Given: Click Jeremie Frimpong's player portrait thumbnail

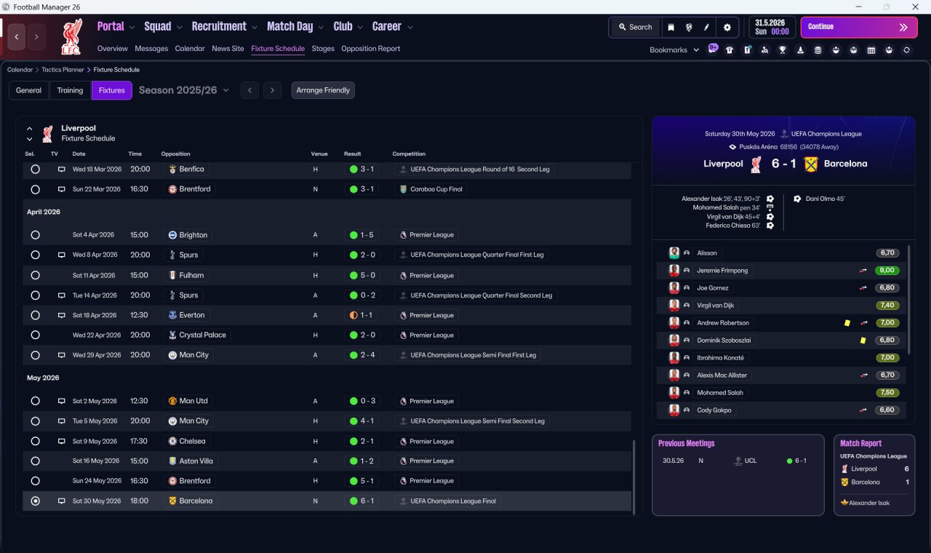Looking at the screenshot, I should point(674,270).
